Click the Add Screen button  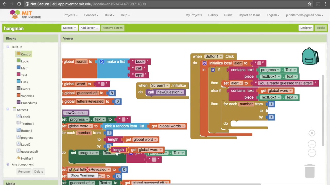pyautogui.click(x=89, y=28)
